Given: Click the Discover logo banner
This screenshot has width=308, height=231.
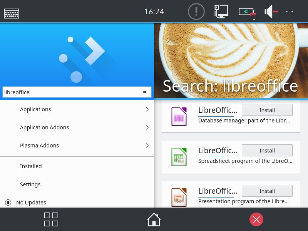Looking at the screenshot, I should [x=77, y=54].
